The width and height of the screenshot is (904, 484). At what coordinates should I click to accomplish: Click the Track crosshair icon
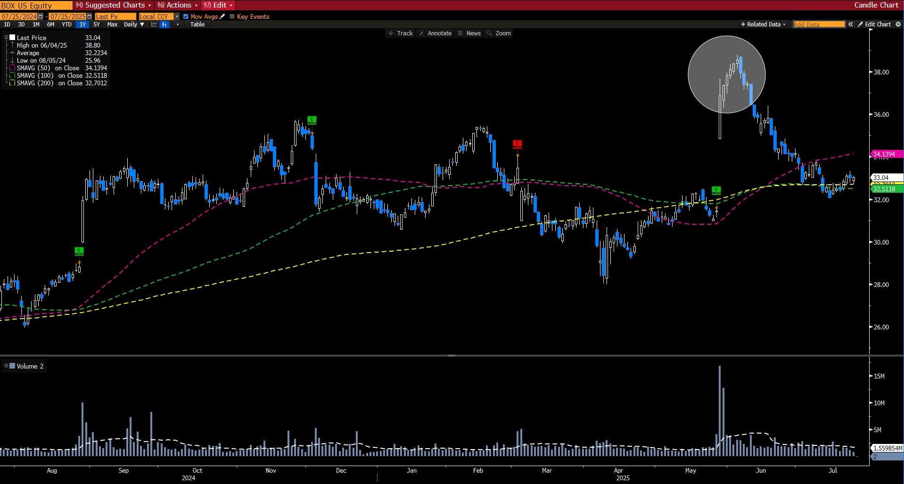[391, 33]
